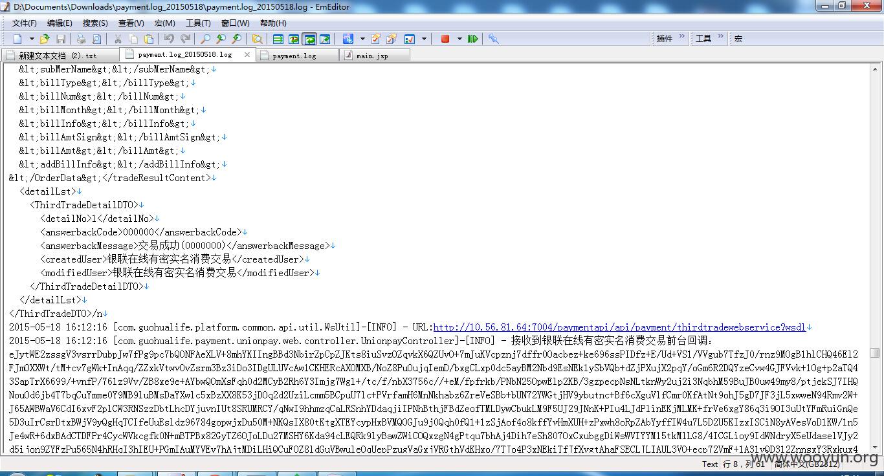
Task: Open Find with the magnifier icon
Action: (x=205, y=39)
